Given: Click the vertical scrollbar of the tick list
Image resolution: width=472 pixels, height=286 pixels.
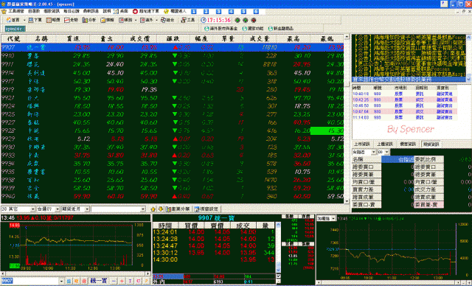Looking at the screenshot, I should 279,247.
